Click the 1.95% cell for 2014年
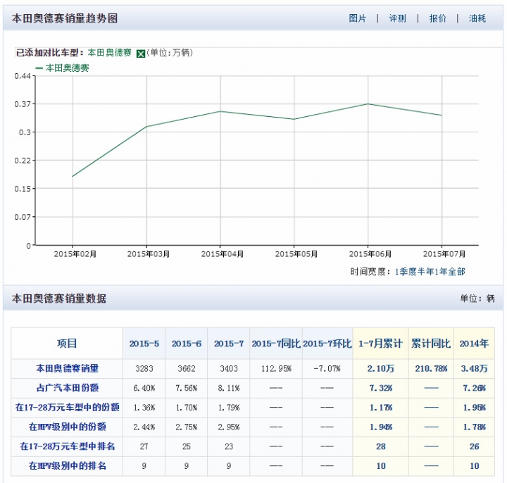Image resolution: width=507 pixels, height=483 pixels. (474, 408)
